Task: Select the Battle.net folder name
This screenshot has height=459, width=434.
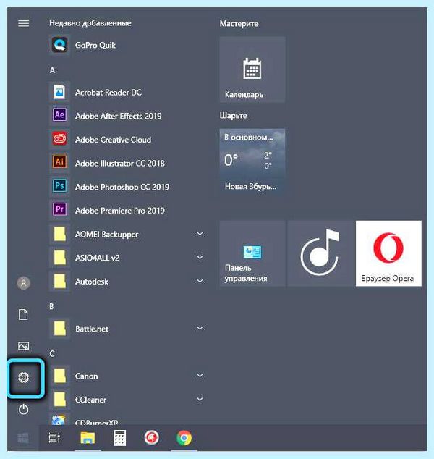Action: (x=92, y=329)
